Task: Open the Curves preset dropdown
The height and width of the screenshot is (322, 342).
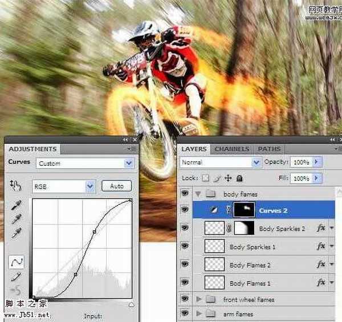Action: tap(129, 163)
